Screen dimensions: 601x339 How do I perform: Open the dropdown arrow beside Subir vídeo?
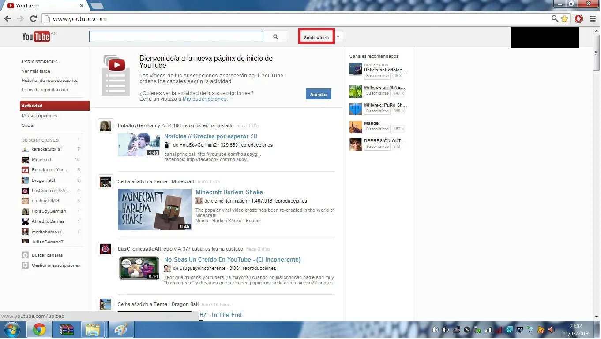click(x=338, y=37)
